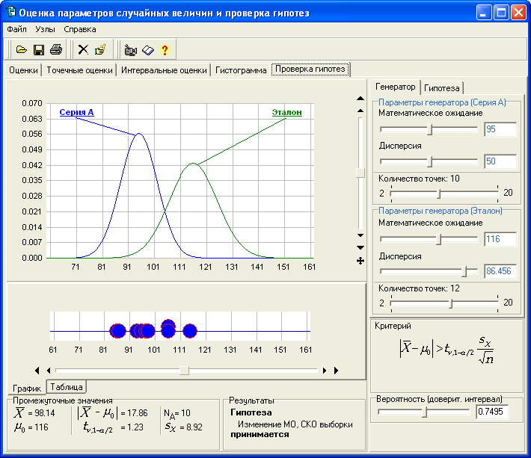Select the Проверка гипотез tab

click(310, 69)
